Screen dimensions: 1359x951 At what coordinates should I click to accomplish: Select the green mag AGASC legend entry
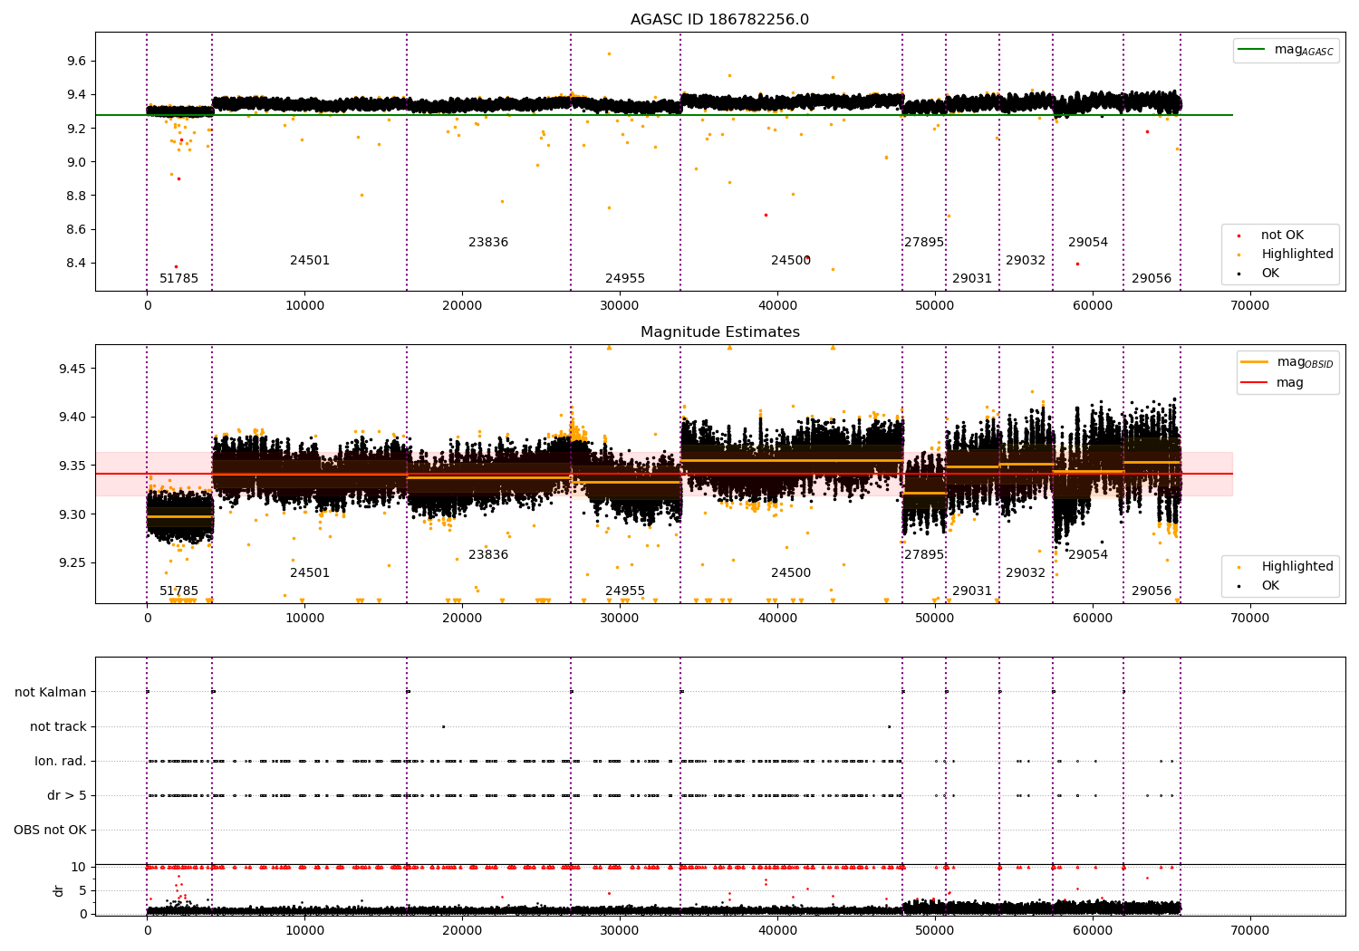[1286, 50]
